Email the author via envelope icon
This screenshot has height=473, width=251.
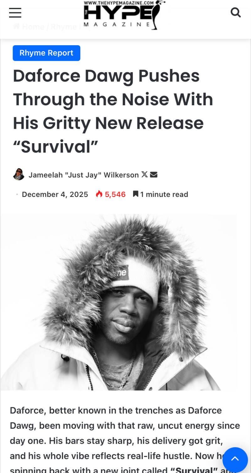point(153,174)
